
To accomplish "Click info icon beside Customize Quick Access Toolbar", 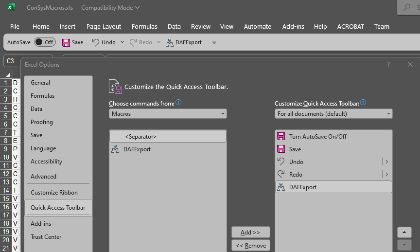I will coord(363,103).
